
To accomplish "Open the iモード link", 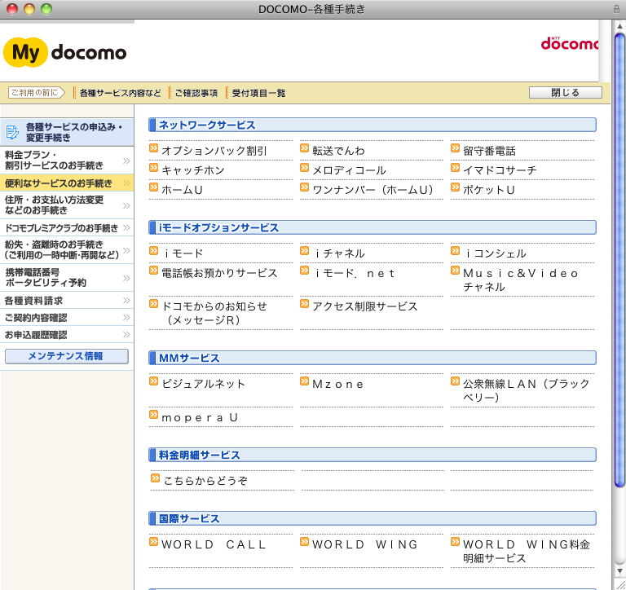I will (x=183, y=253).
